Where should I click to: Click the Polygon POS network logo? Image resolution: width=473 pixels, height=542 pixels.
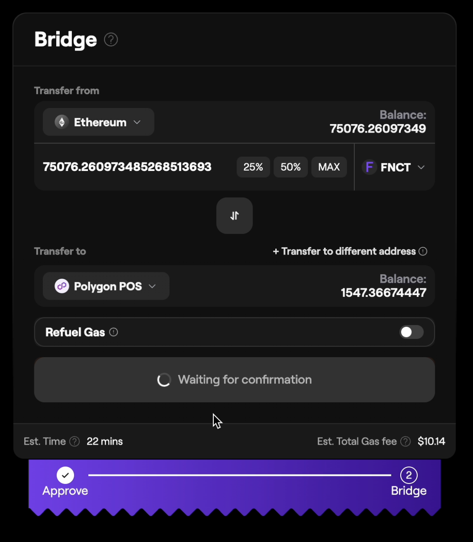62,286
